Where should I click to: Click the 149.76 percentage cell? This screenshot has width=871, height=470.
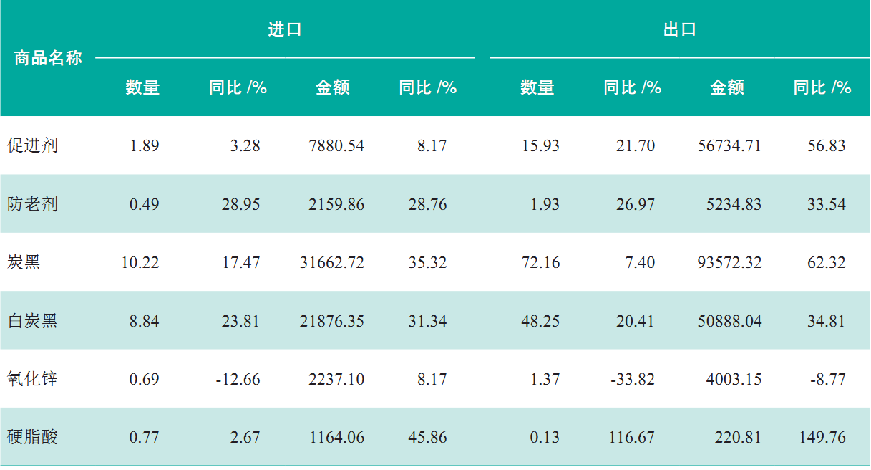tap(822, 437)
